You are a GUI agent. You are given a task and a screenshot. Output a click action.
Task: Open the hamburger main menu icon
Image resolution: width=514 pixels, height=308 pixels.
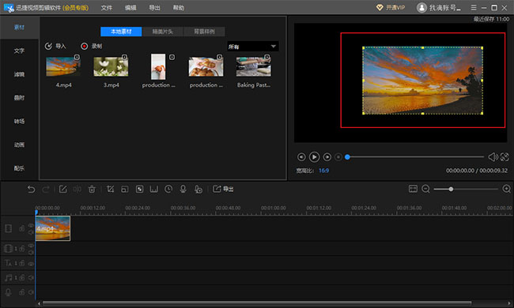pos(474,7)
